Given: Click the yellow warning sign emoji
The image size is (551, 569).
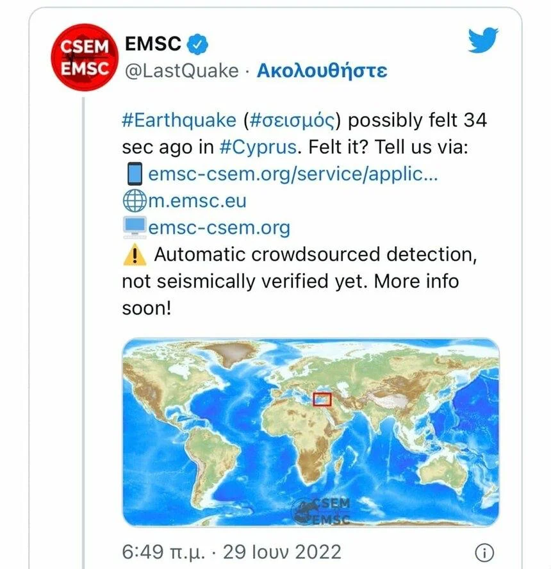Looking at the screenshot, I should point(133,255).
